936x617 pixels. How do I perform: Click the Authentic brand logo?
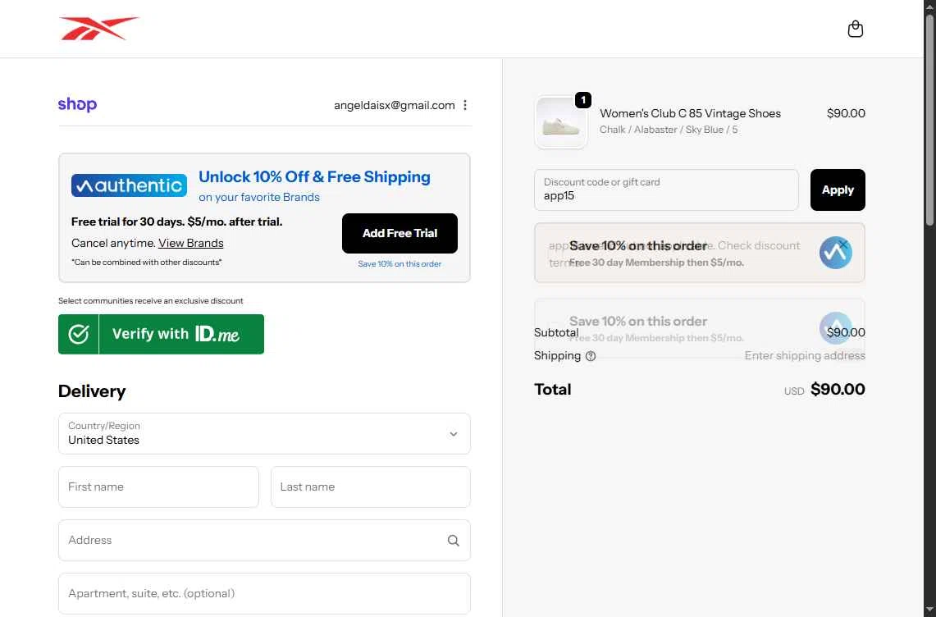[129, 185]
